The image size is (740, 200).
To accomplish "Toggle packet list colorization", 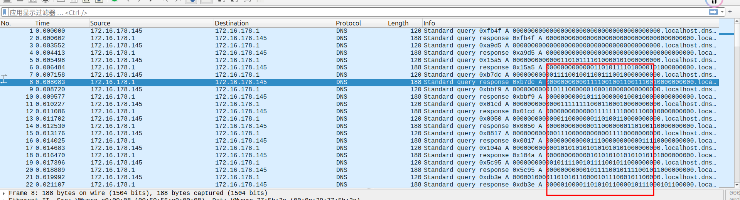I will click(x=206, y=1).
